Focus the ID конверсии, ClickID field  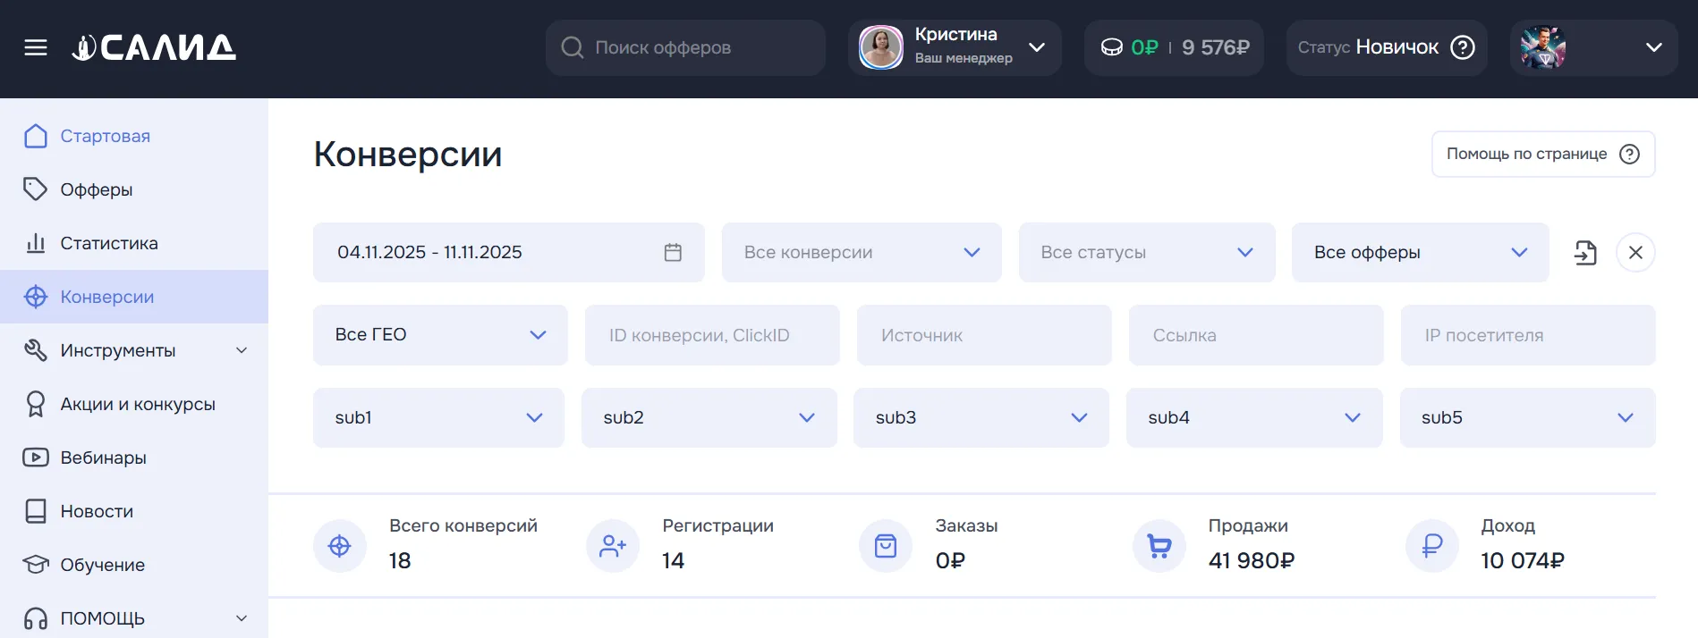click(x=712, y=335)
